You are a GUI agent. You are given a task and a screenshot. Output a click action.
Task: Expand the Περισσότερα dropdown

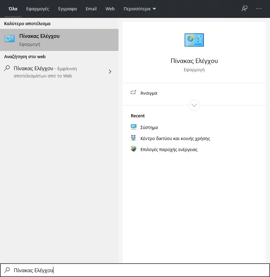coord(140,9)
